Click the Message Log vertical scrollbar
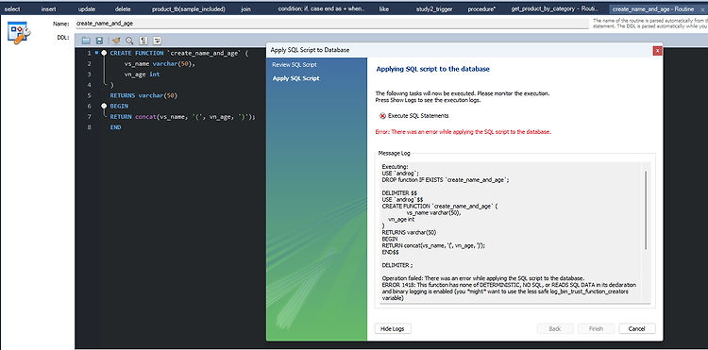This screenshot has width=708, height=350. (x=646, y=209)
